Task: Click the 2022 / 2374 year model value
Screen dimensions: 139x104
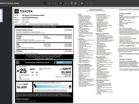Action: coord(26,20)
